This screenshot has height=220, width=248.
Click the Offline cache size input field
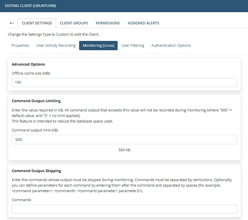124,82
